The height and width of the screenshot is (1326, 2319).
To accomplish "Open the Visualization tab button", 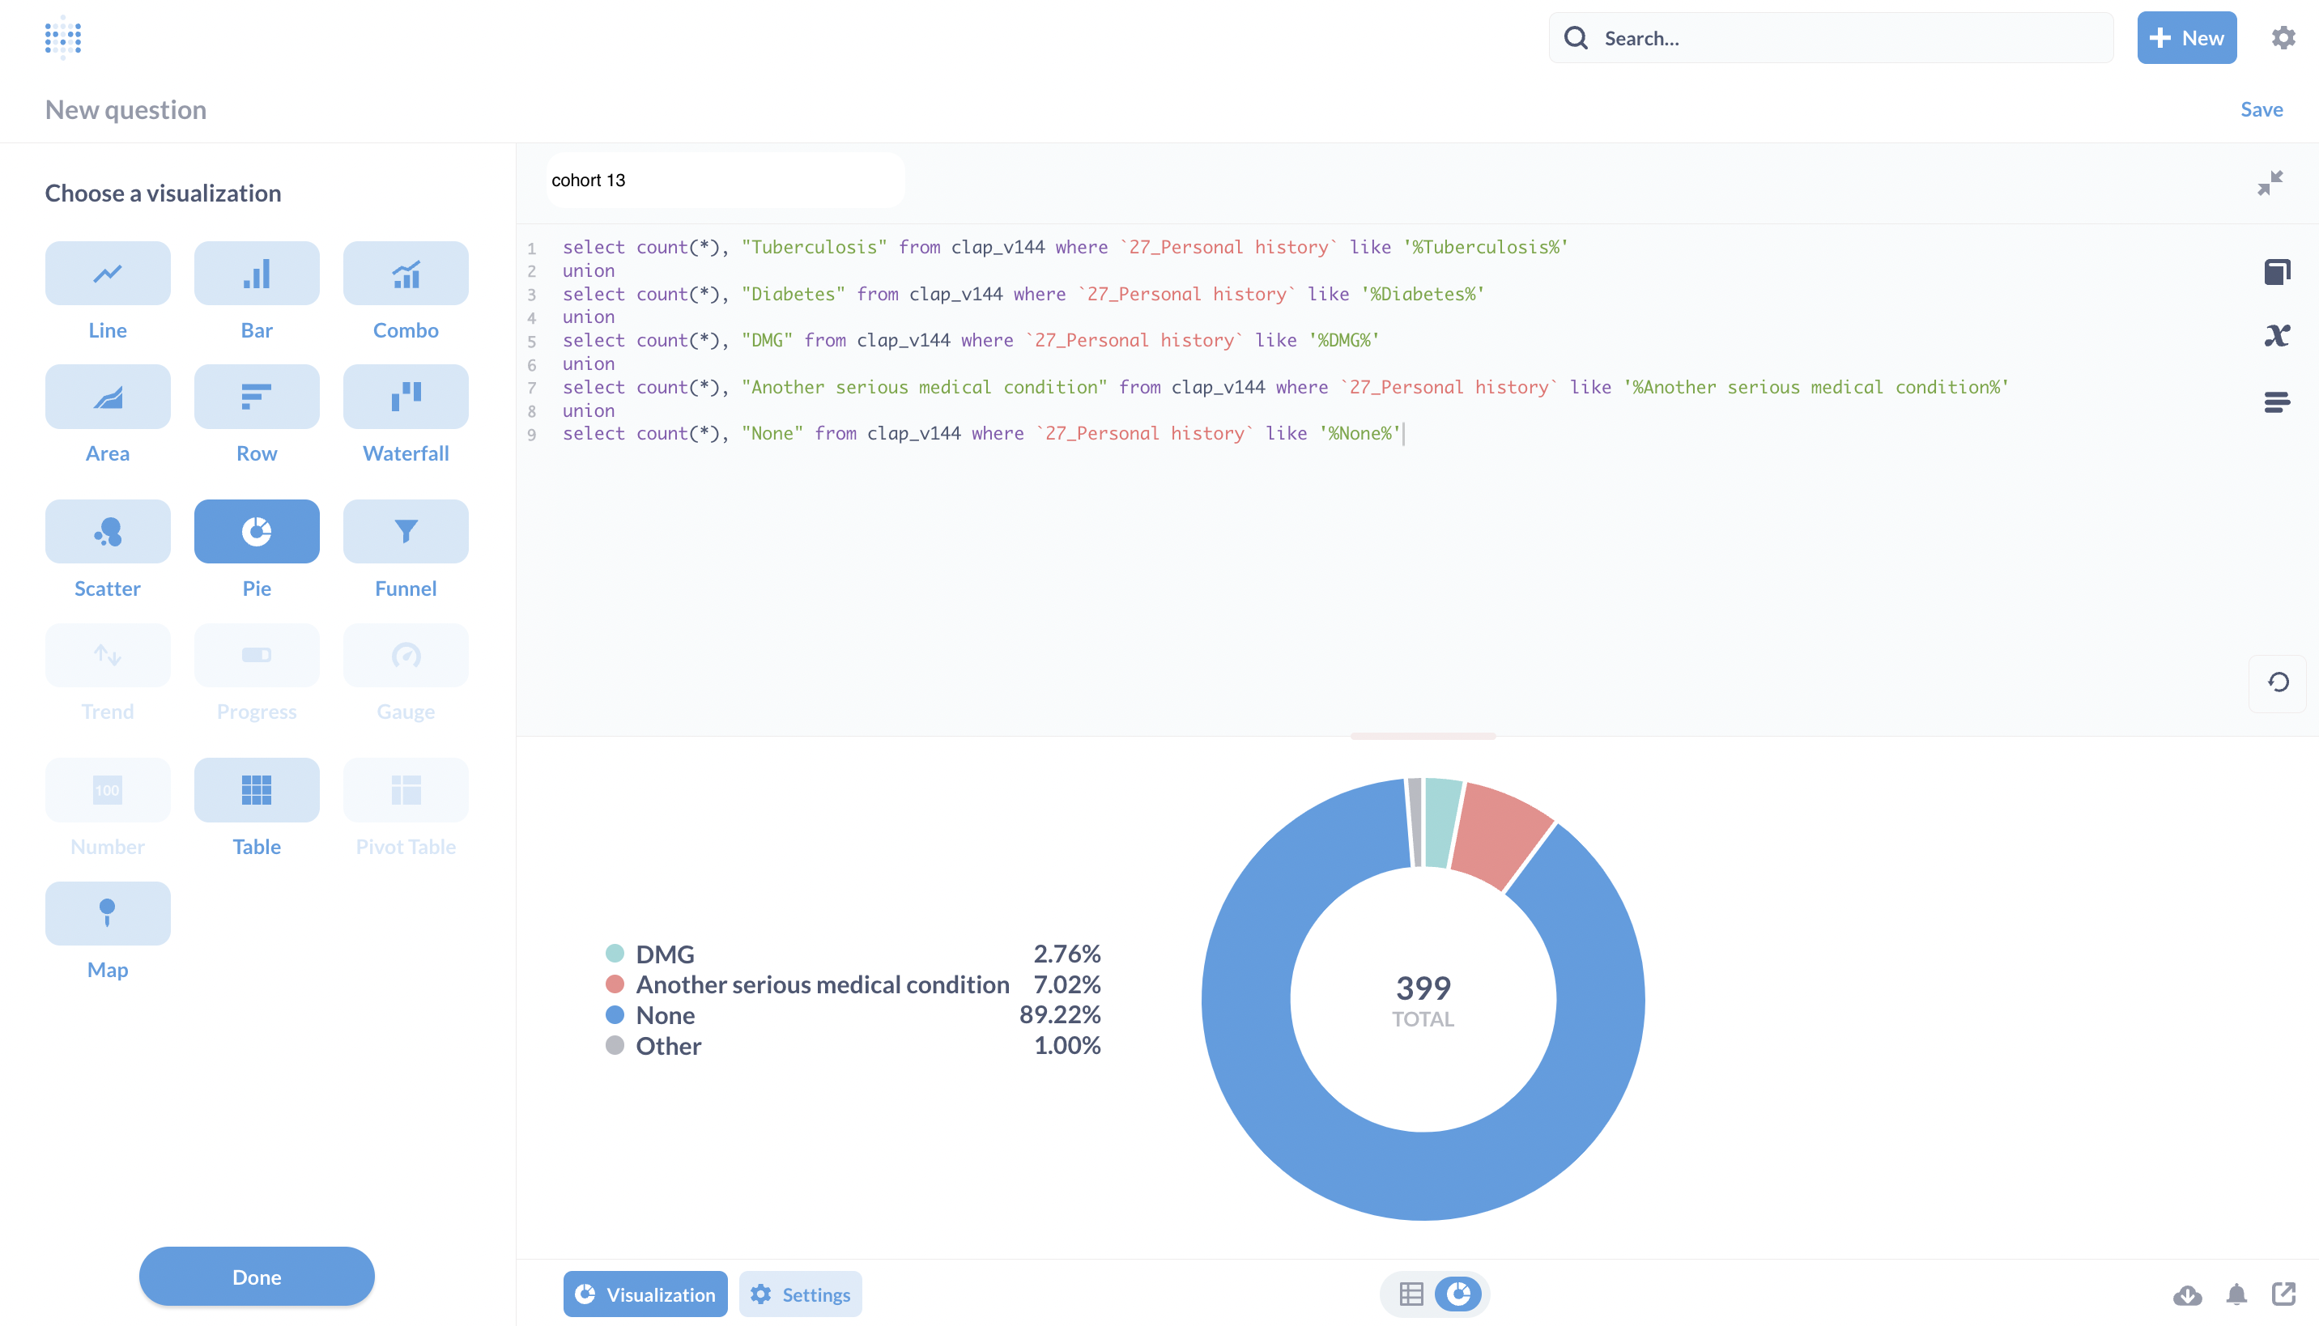I will (x=645, y=1294).
